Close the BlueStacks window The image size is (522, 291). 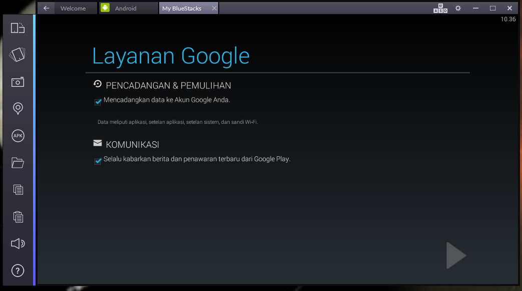click(x=509, y=8)
